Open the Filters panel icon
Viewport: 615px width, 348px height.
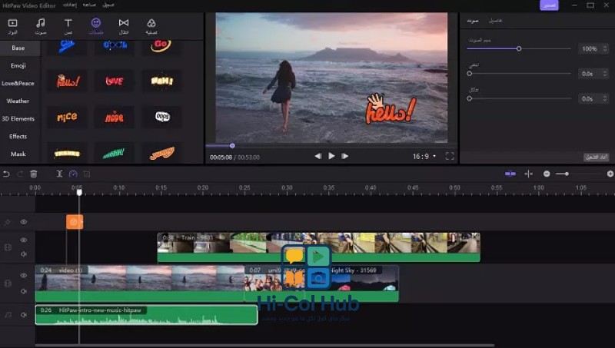coord(151,26)
